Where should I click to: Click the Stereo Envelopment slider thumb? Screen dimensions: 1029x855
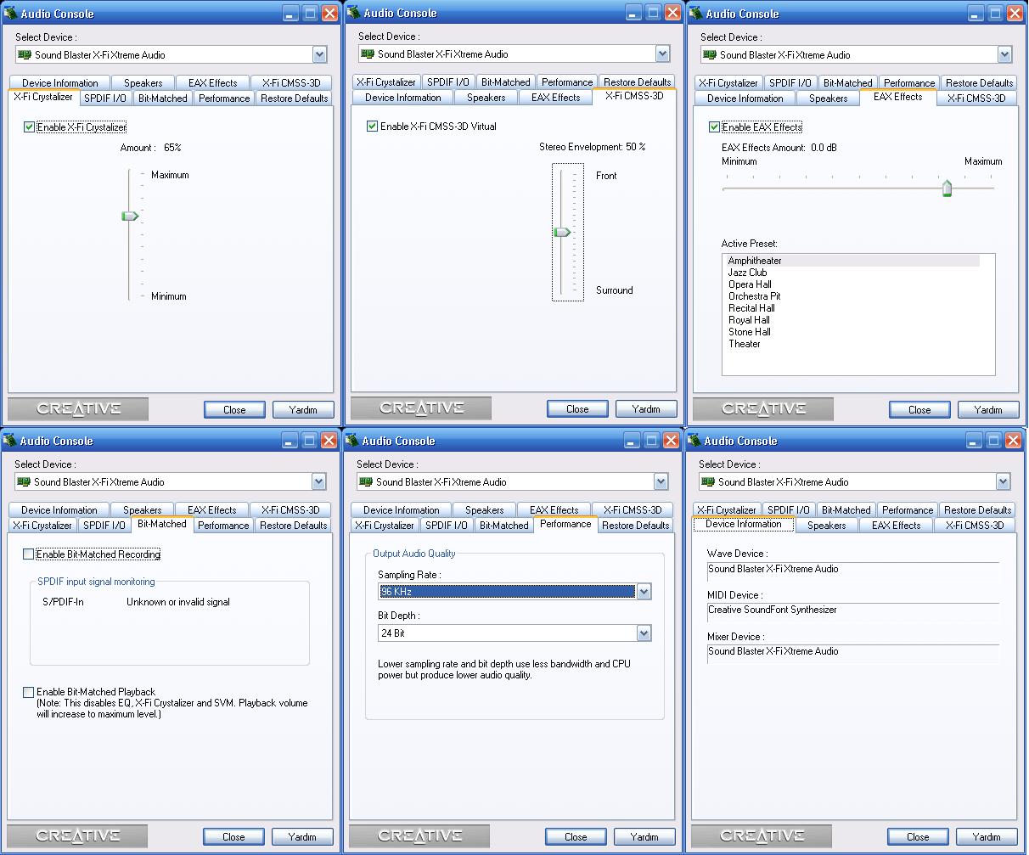[x=562, y=233]
